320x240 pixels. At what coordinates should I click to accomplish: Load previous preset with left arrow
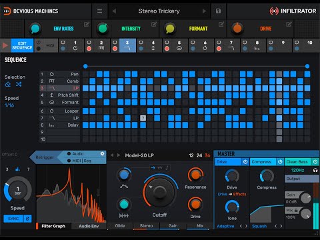[x=114, y=11]
